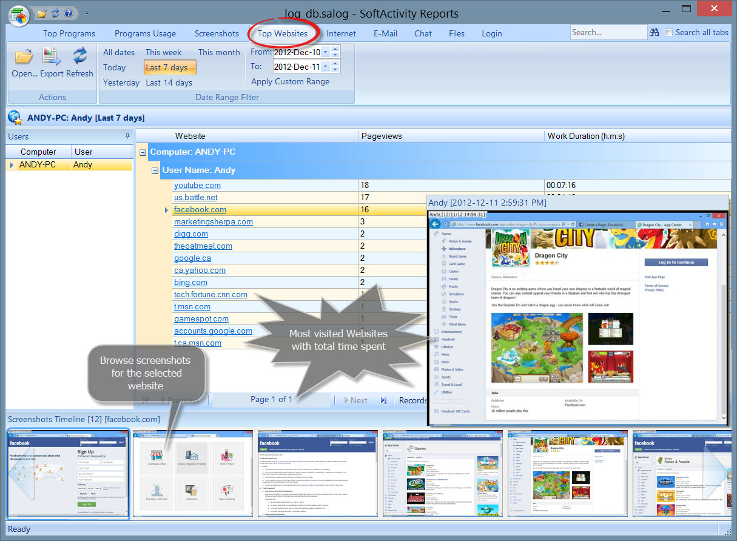Open the youtube.com link
This screenshot has width=737, height=541.
pyautogui.click(x=197, y=185)
